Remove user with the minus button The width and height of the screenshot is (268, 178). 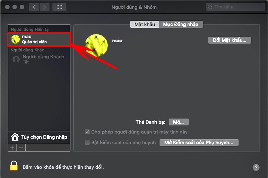pyautogui.click(x=21, y=148)
